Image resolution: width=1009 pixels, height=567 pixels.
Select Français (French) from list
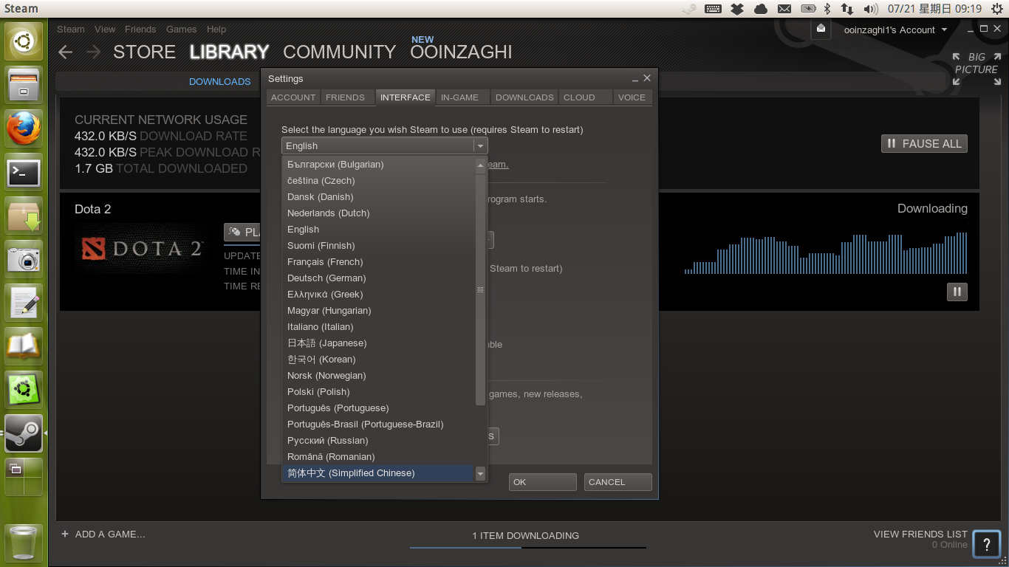coord(377,262)
